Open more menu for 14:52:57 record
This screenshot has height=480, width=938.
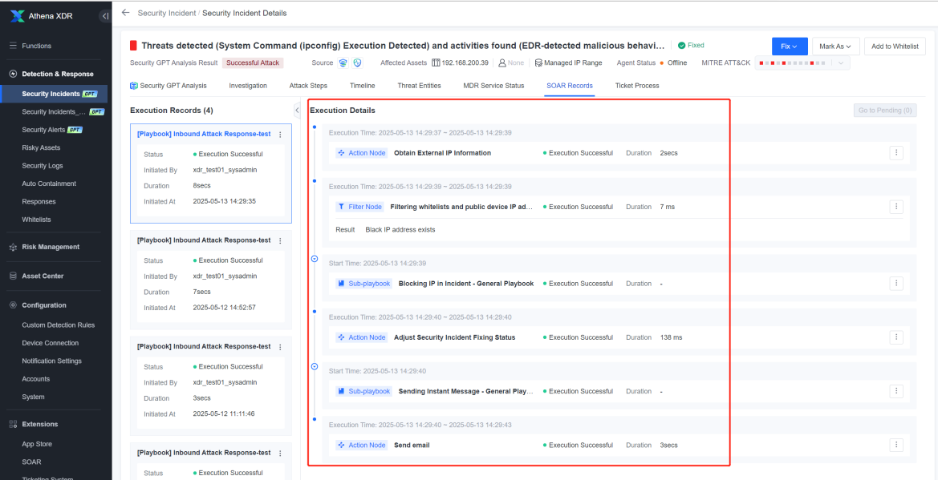280,240
